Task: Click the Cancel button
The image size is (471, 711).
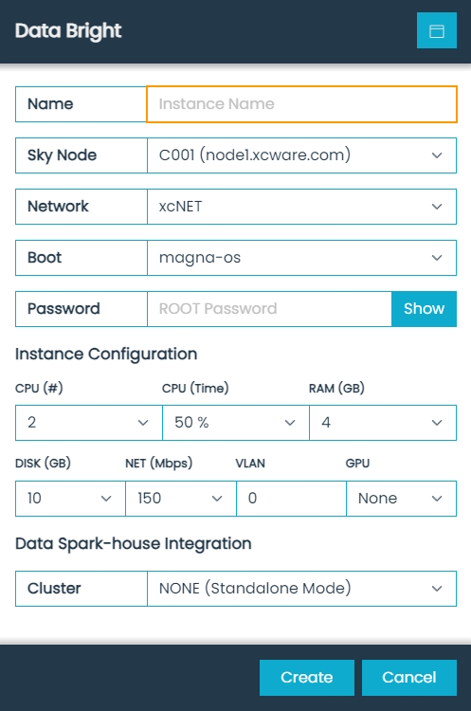Action: tap(408, 678)
